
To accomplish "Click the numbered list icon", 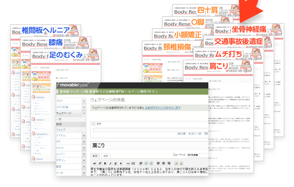I will click(151, 163).
